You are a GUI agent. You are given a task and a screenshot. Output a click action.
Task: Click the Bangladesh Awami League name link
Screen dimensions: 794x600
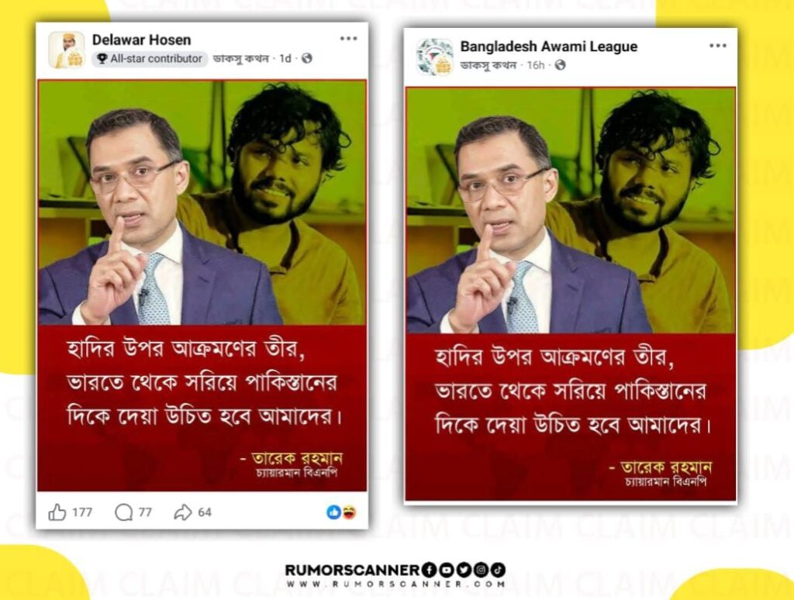pos(548,46)
